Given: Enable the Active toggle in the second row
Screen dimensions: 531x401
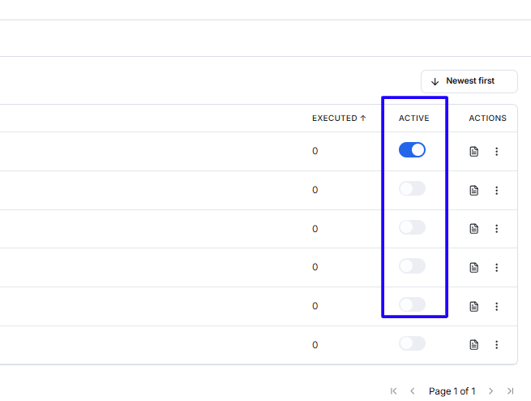Looking at the screenshot, I should click(412, 188).
